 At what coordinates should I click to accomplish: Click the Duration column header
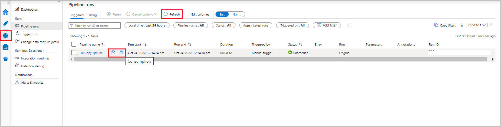tap(226, 44)
